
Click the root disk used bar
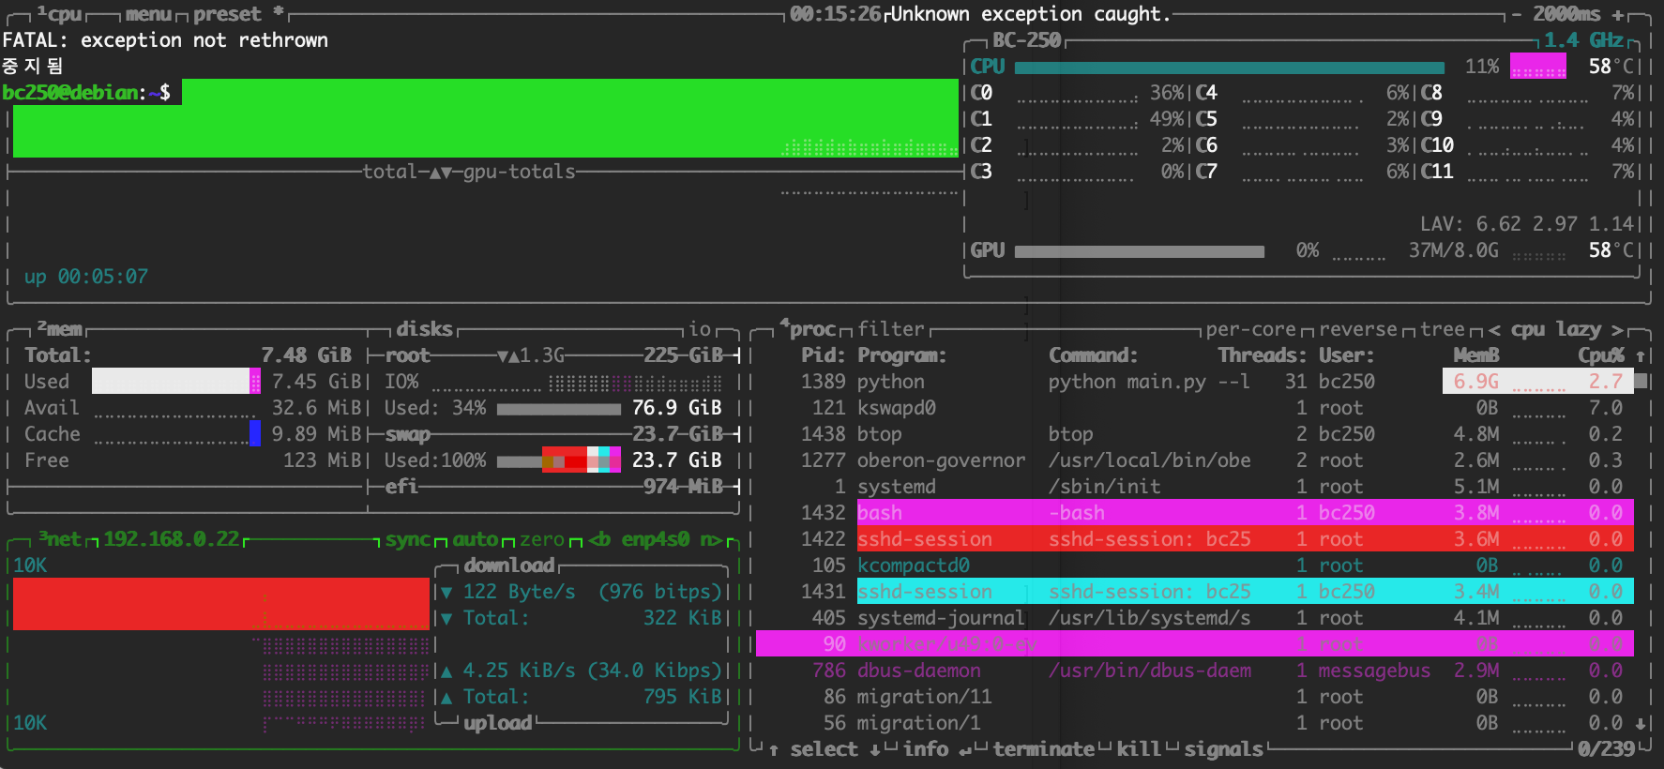click(559, 408)
